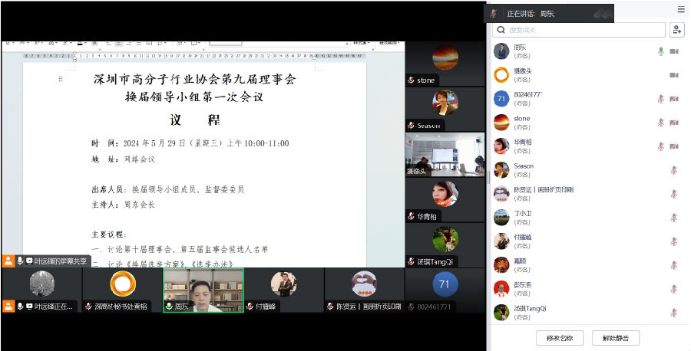Toggle muted mic for member Season

pos(674,170)
